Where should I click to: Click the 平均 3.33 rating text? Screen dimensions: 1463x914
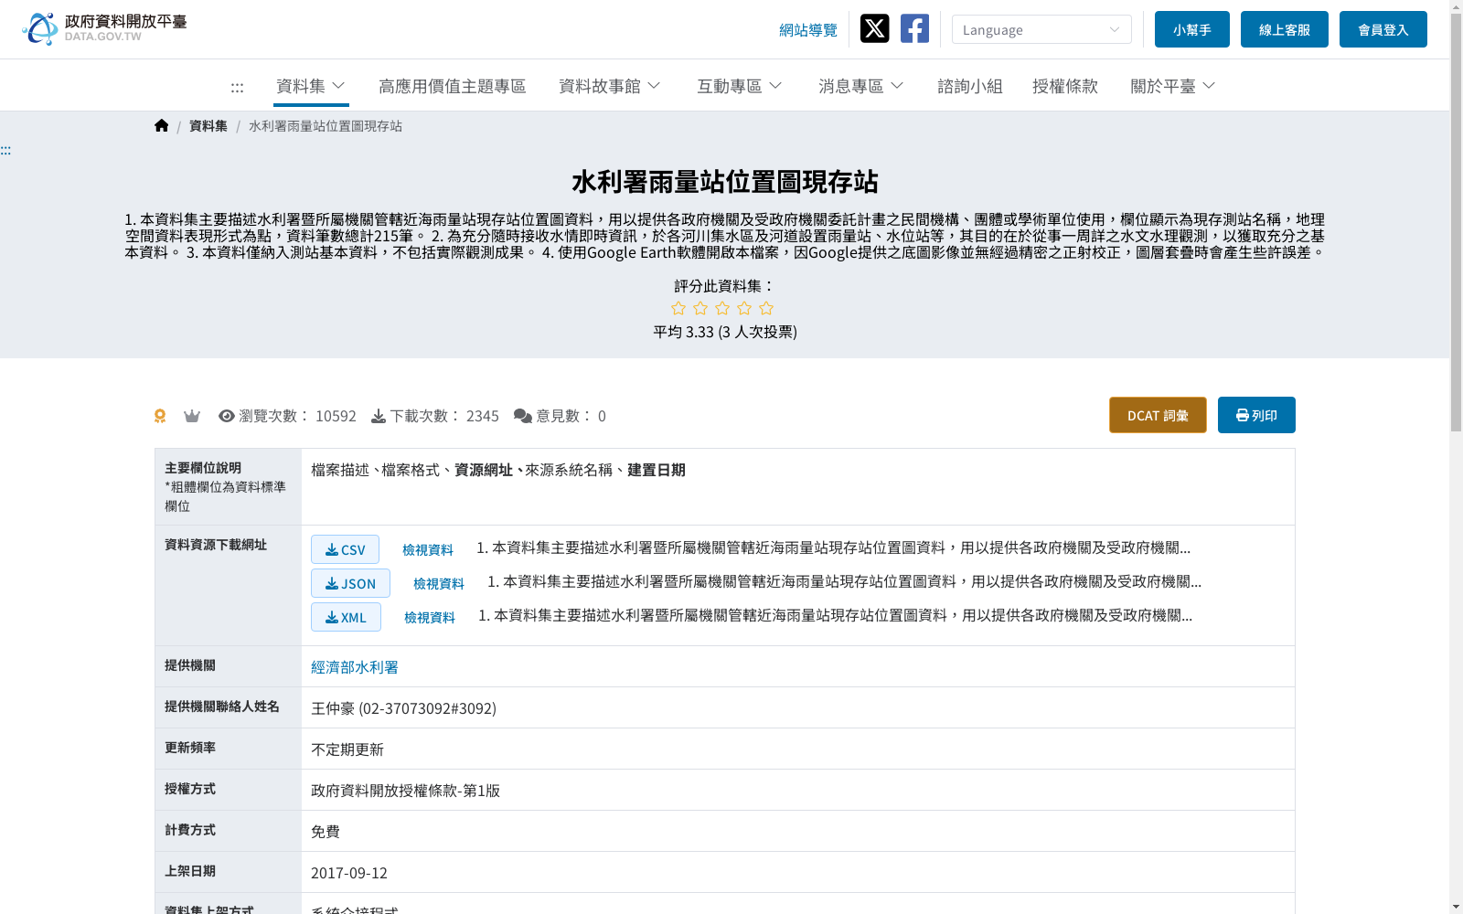coord(725,332)
